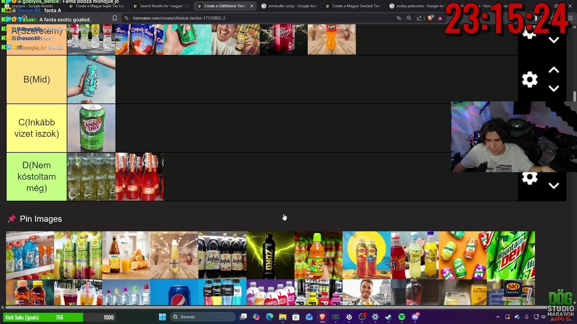The height and width of the screenshot is (324, 577).
Task: Click the red soda bottles image in D tier
Action: [139, 177]
